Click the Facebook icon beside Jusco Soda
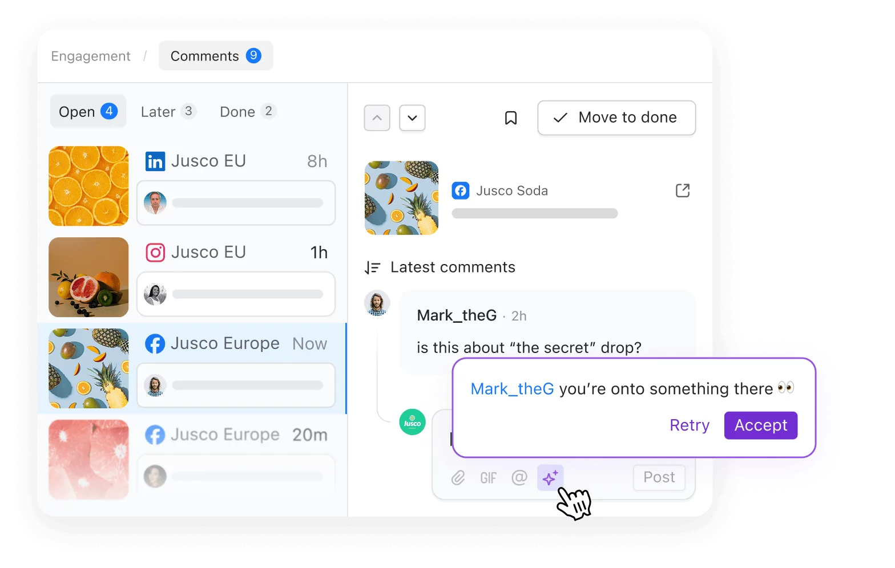This screenshot has width=895, height=568. [x=461, y=190]
